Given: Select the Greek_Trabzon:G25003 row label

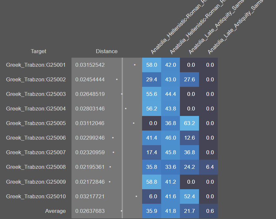Looking at the screenshot, I should 36,94.
